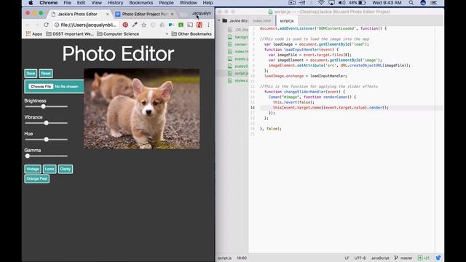Apply the Clarity filter
Image resolution: width=466 pixels, height=262 pixels.
coord(65,169)
